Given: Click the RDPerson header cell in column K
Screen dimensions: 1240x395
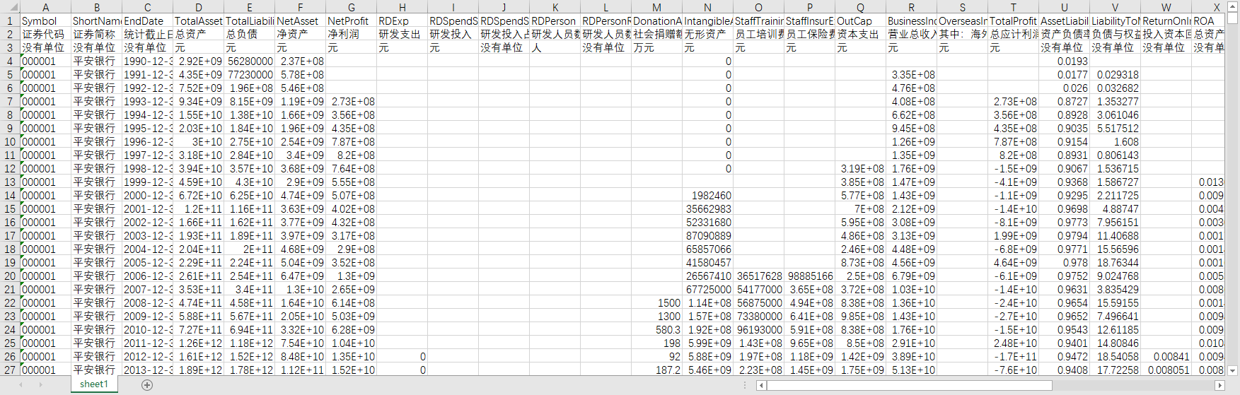Looking at the screenshot, I should tap(555, 21).
